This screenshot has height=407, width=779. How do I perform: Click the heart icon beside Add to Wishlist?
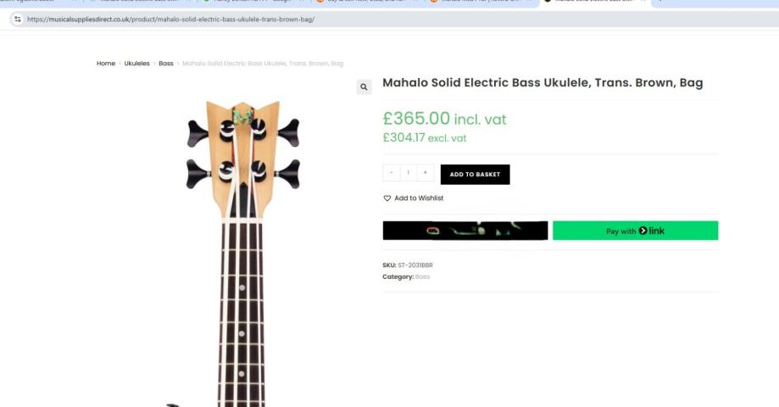coord(387,198)
